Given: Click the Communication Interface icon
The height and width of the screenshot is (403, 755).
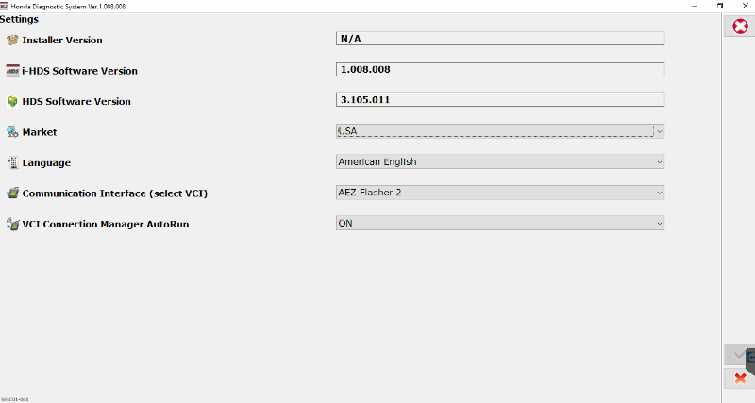Looking at the screenshot, I should click(12, 193).
